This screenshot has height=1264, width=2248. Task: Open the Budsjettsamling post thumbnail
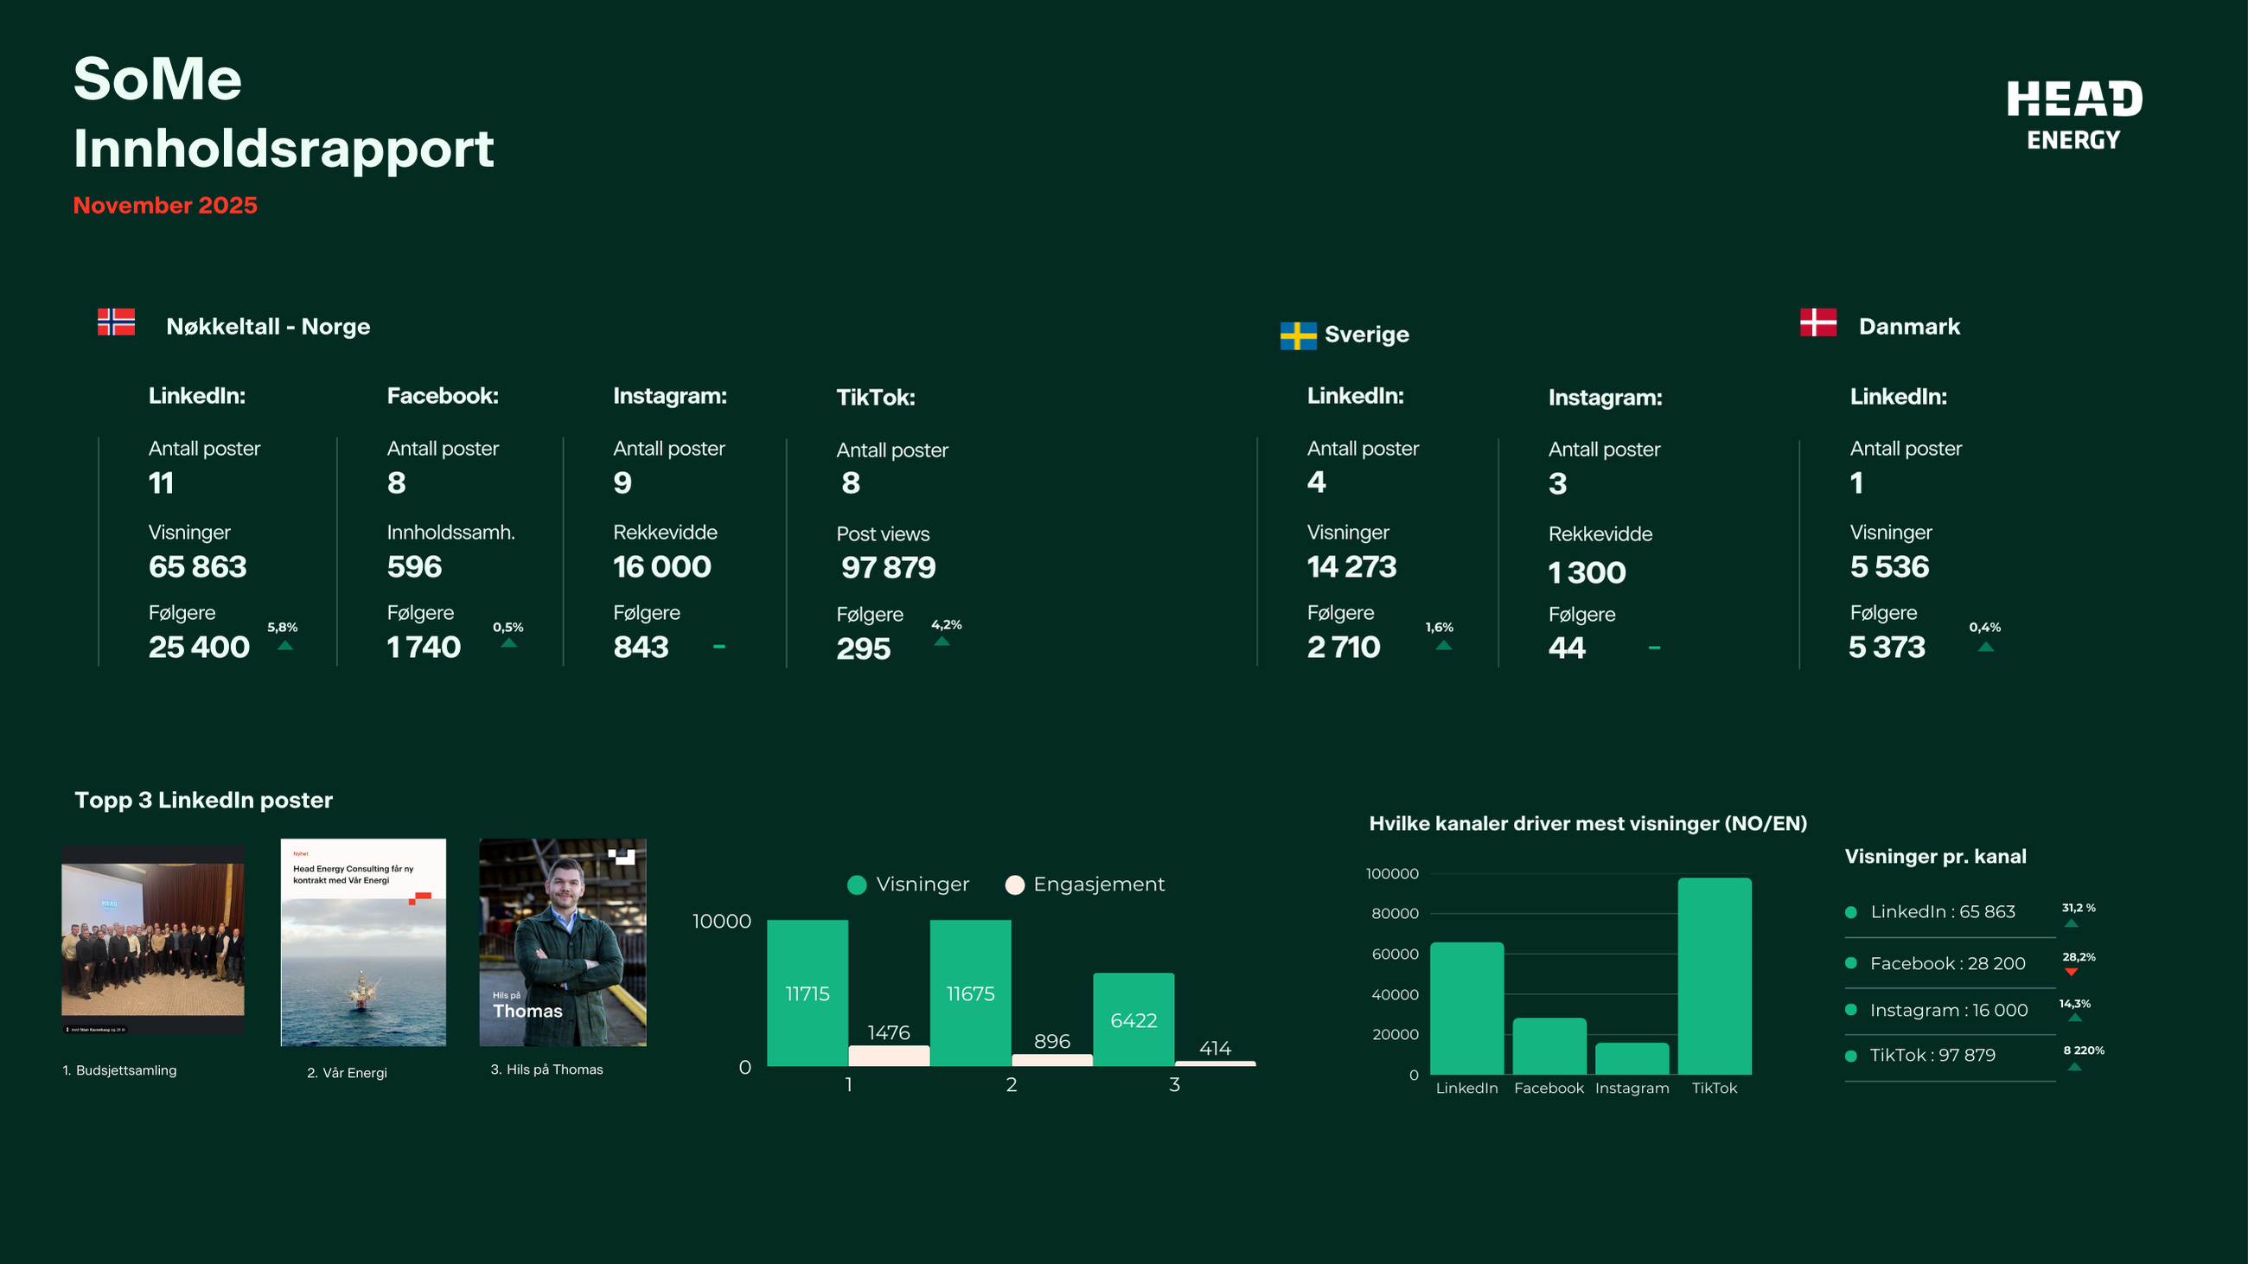click(153, 940)
